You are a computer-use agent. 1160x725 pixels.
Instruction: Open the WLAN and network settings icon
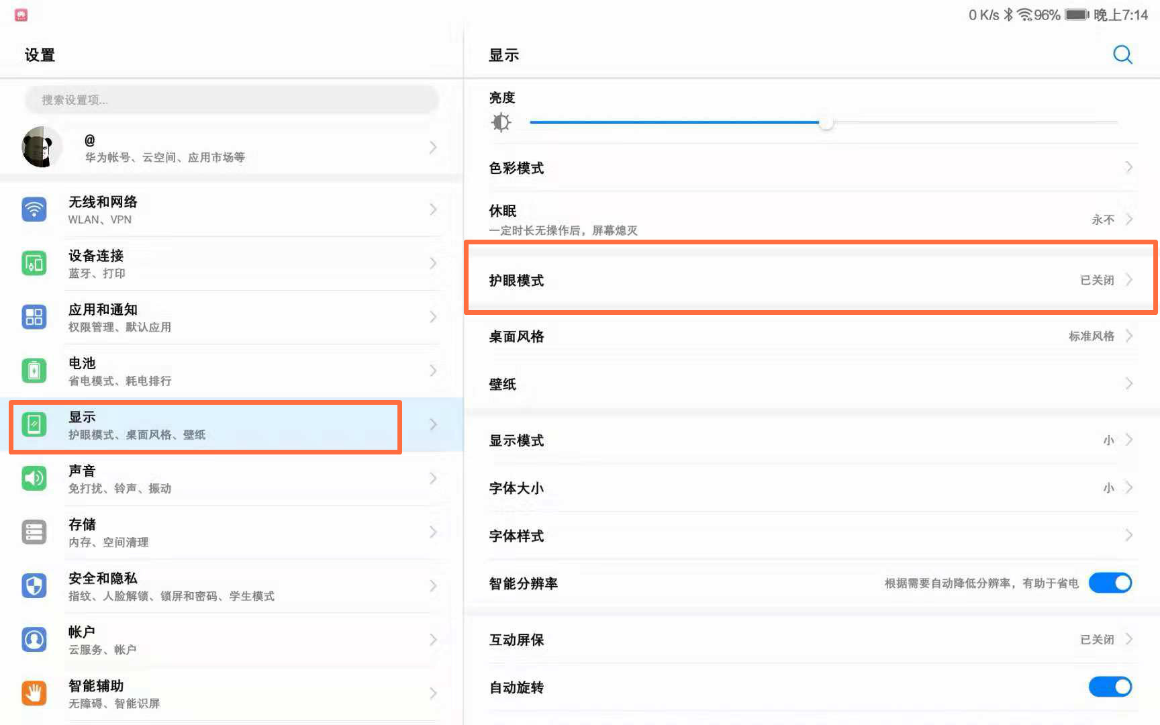34,209
